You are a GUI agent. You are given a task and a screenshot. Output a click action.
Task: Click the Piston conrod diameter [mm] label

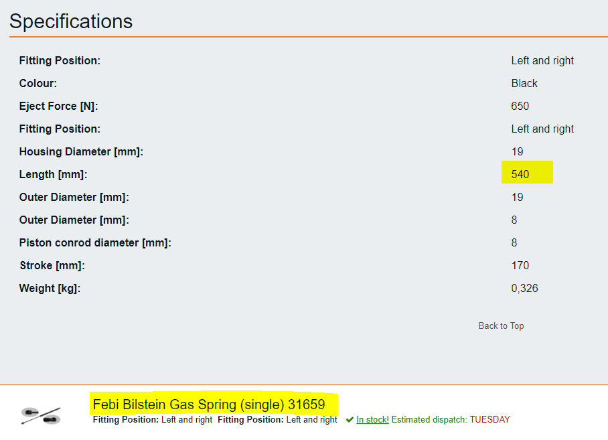click(95, 242)
